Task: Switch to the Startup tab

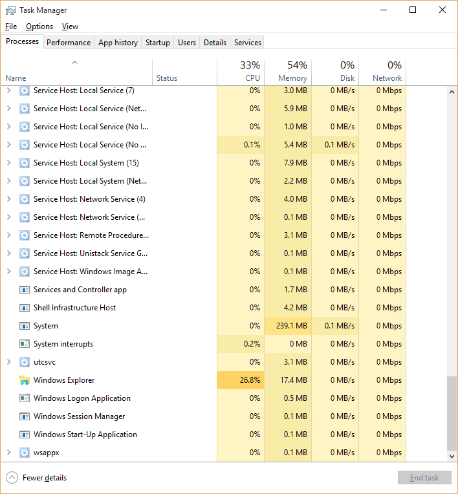Action: [x=158, y=43]
